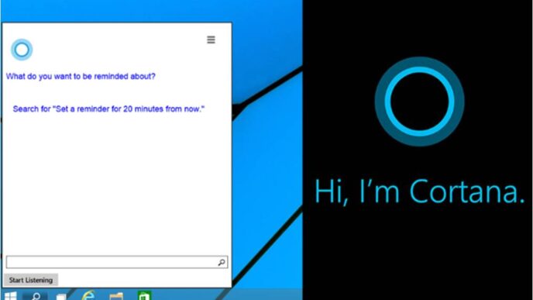The width and height of the screenshot is (533, 300).
Task: Click the Cortana circle logo in panel
Action: tap(22, 50)
